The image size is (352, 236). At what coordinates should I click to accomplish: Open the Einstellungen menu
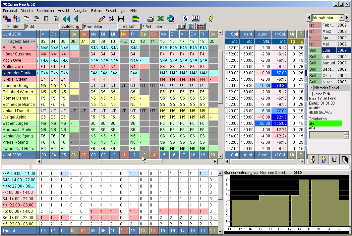pos(116,11)
